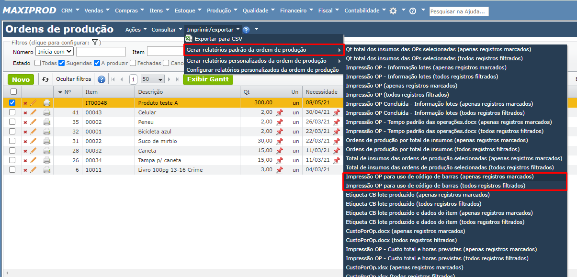This screenshot has height=277, width=577.
Task: Select 'Impressão OP para uso de código de barras (apenas registros marcados)'
Action: click(x=439, y=177)
